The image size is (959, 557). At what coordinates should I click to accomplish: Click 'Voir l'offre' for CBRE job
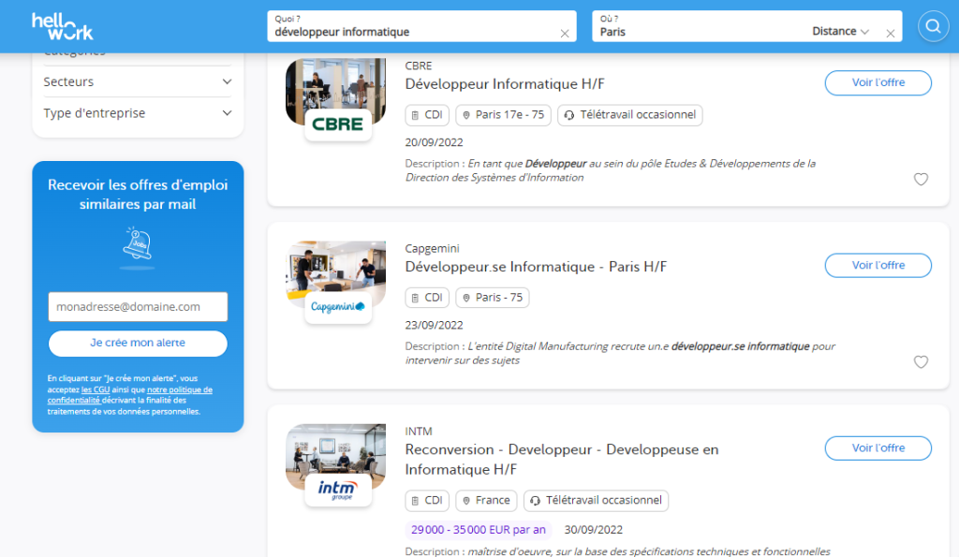(x=878, y=82)
